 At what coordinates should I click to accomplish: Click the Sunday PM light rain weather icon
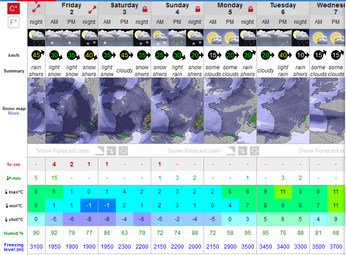pos(177,38)
